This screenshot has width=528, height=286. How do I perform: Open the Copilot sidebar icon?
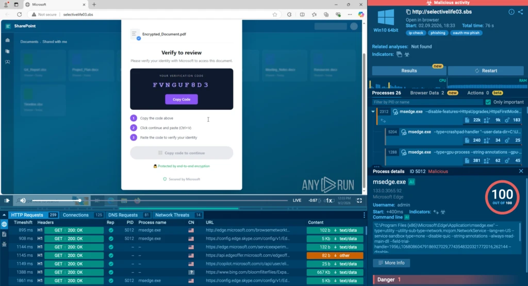pyautogui.click(x=361, y=14)
